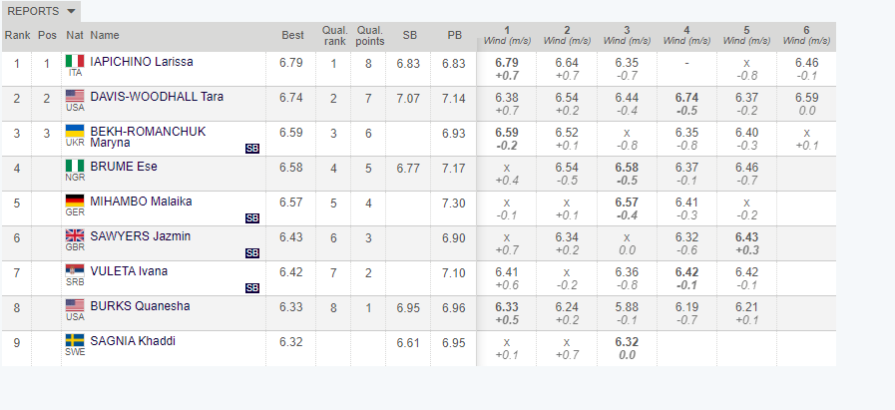Image resolution: width=895 pixels, height=410 pixels.
Task: Click the Ukraine flag icon
Action: (75, 131)
